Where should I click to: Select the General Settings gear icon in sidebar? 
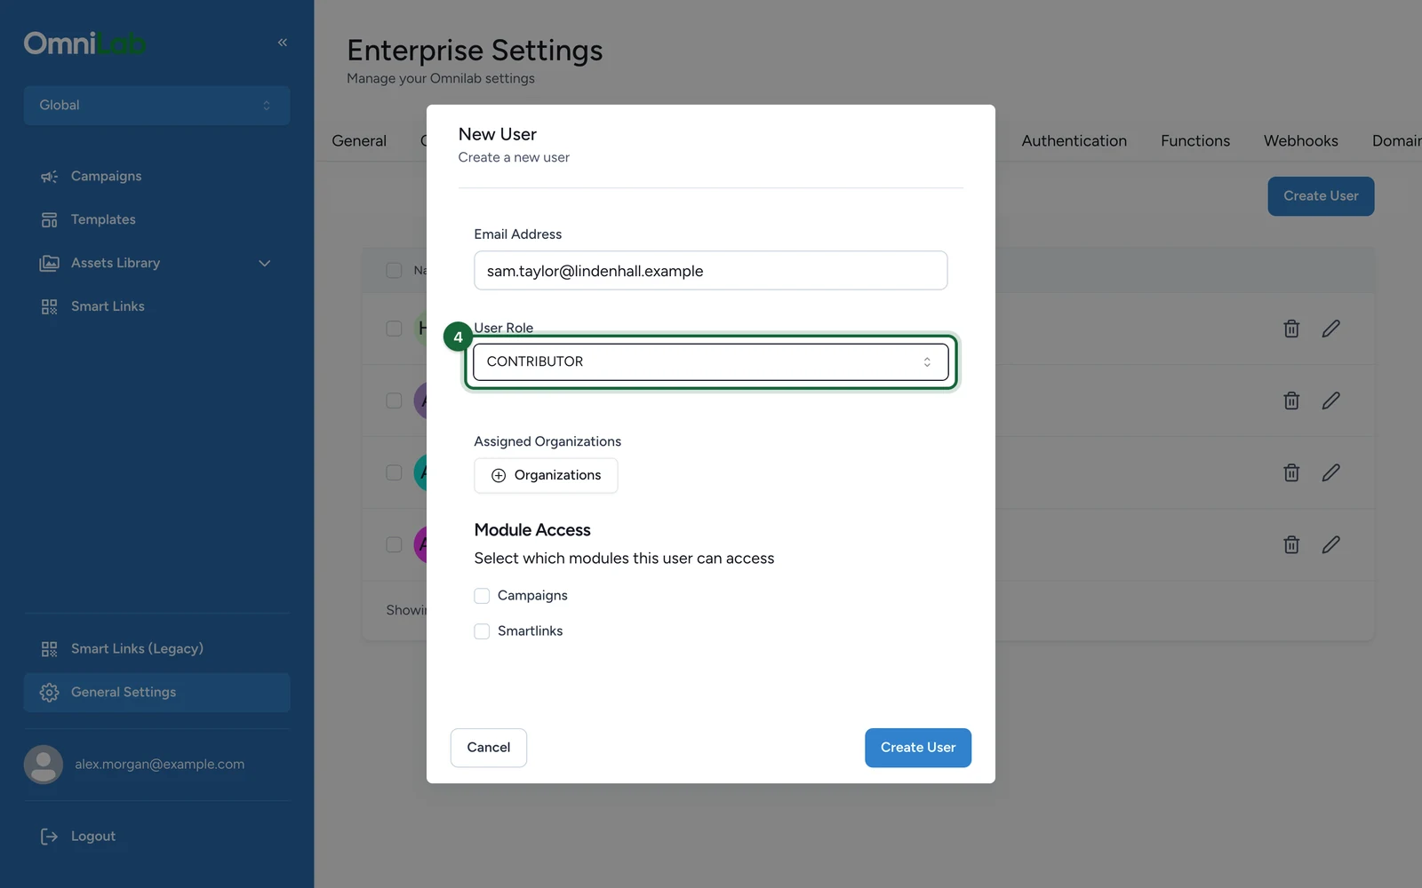49,693
